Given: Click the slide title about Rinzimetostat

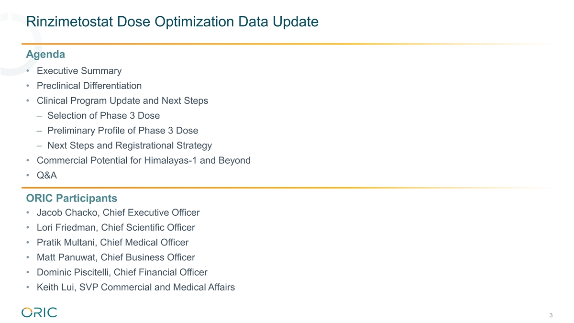Looking at the screenshot, I should (172, 22).
